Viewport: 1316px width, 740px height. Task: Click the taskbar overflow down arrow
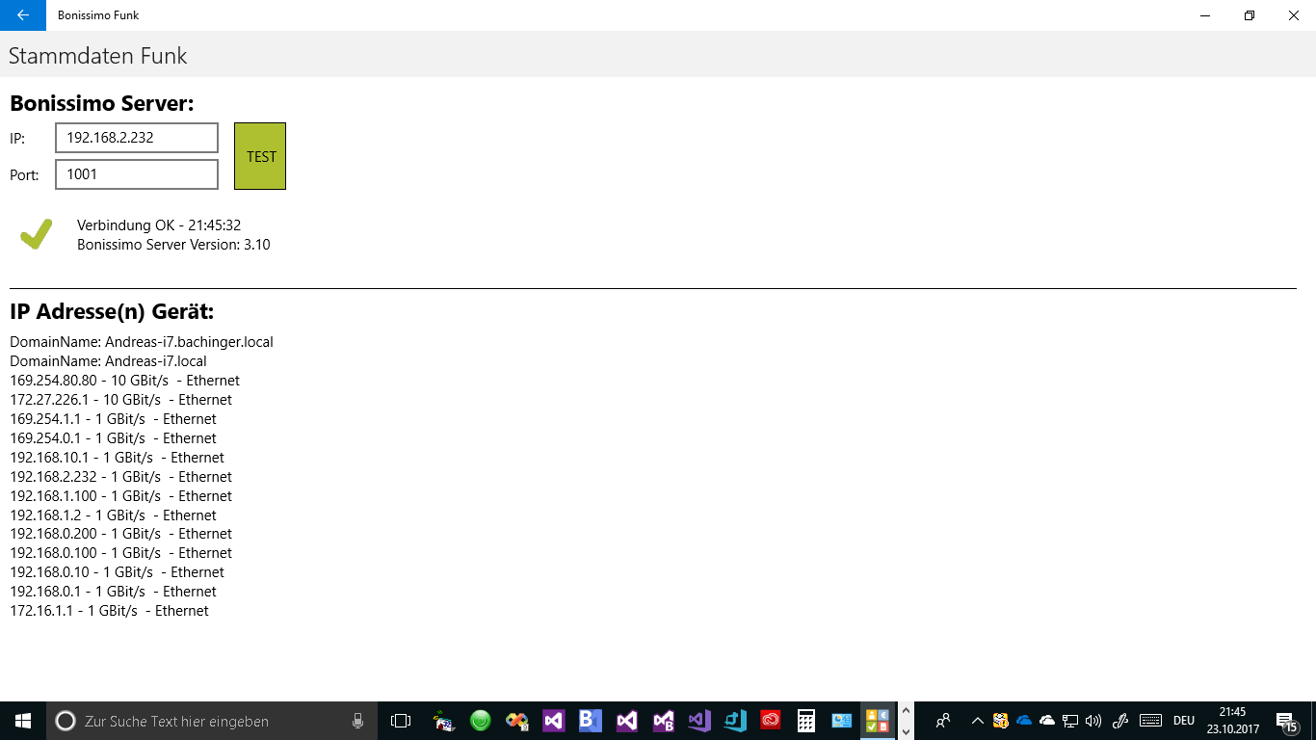coord(906,731)
